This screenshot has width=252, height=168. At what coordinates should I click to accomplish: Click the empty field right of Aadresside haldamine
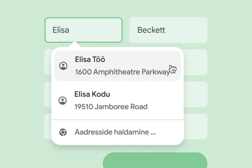[196, 126]
